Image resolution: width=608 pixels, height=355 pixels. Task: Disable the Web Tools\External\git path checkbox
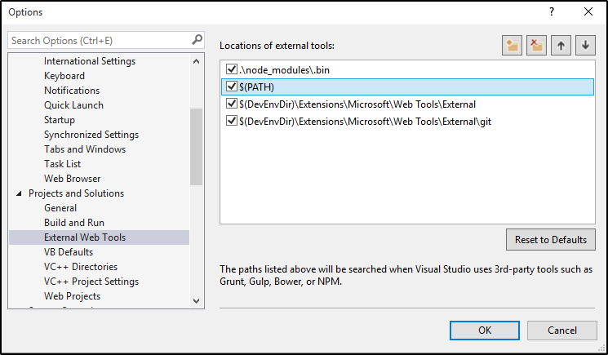point(232,121)
